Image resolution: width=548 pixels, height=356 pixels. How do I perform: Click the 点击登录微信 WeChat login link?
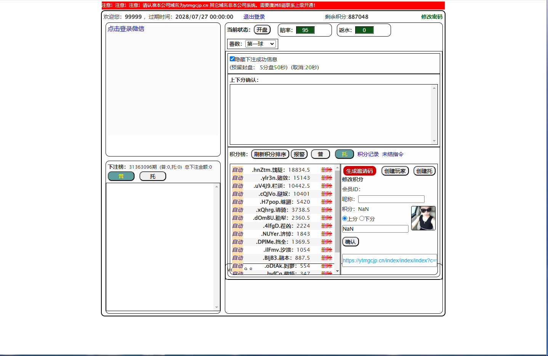tap(126, 29)
